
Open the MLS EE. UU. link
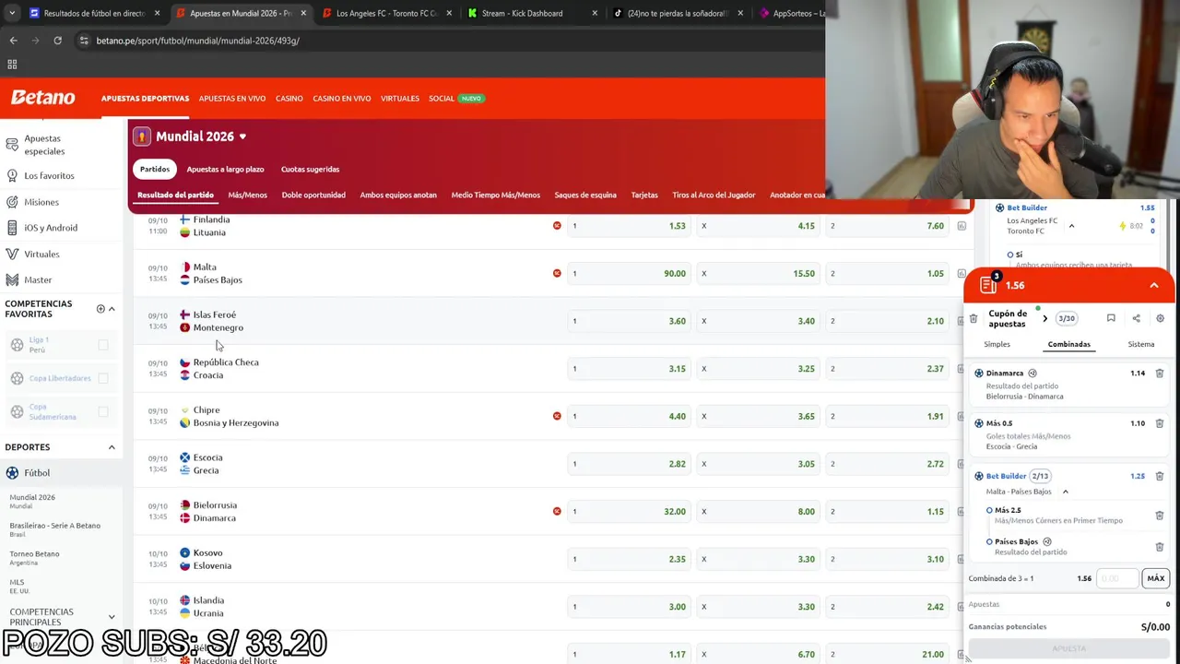19,586
